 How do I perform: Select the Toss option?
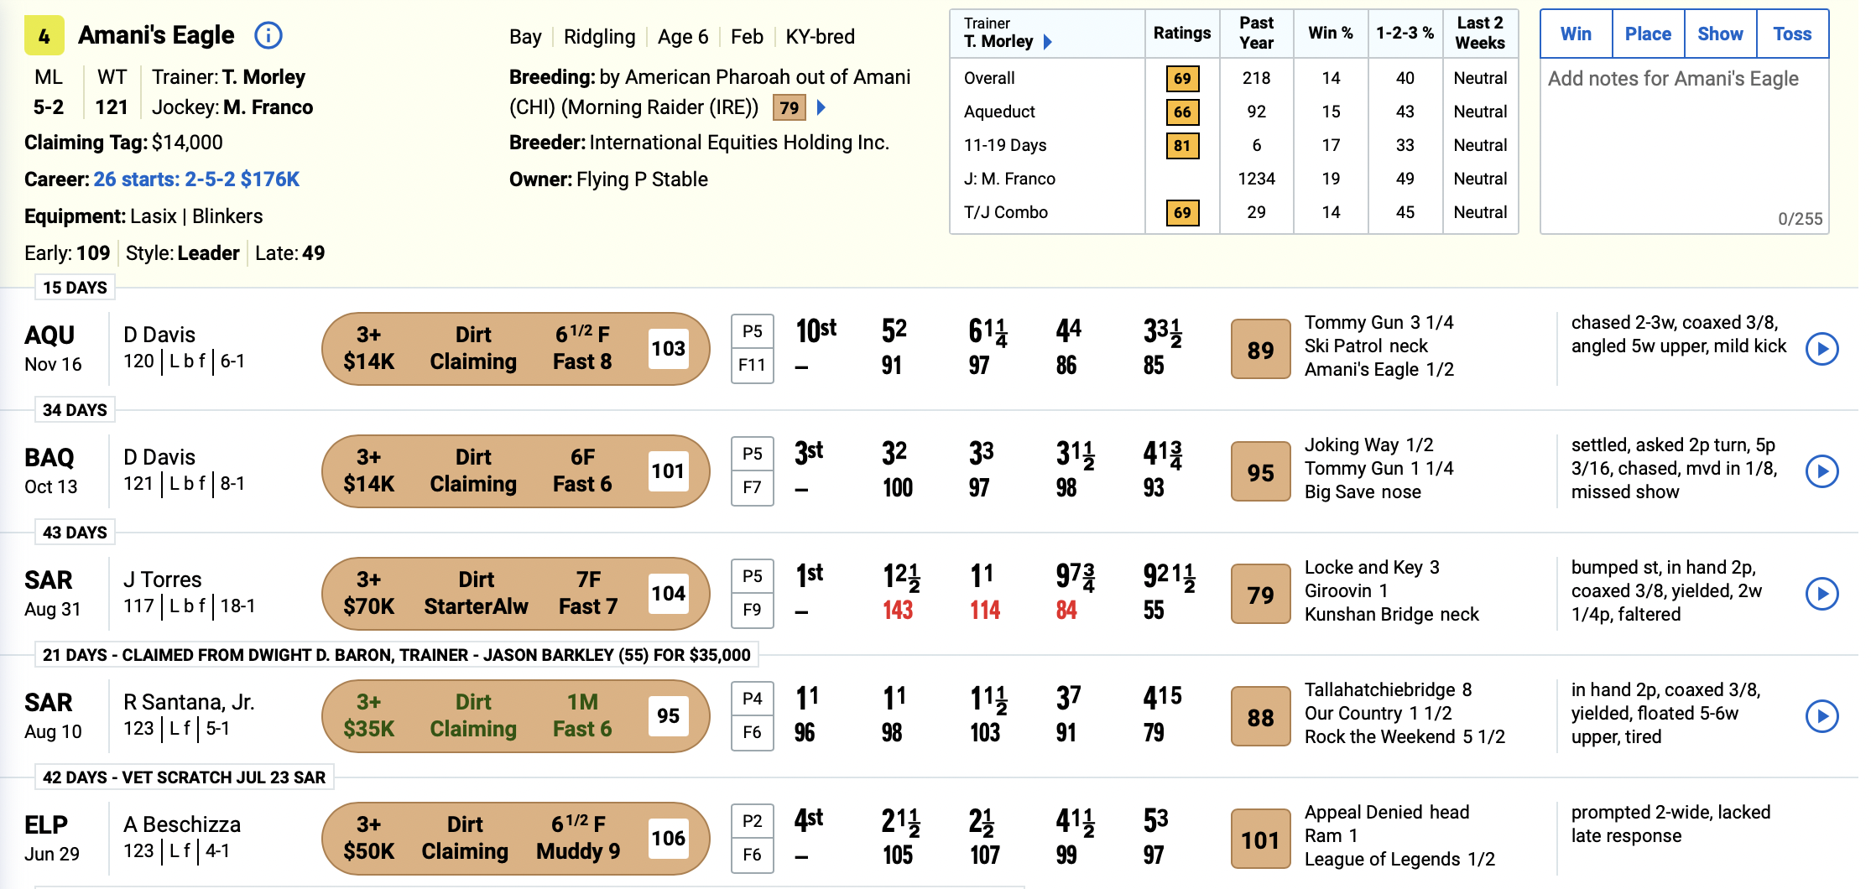pyautogui.click(x=1792, y=34)
